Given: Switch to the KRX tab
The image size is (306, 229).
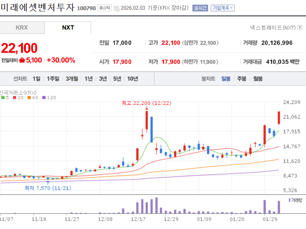Looking at the screenshot, I should pos(22,27).
